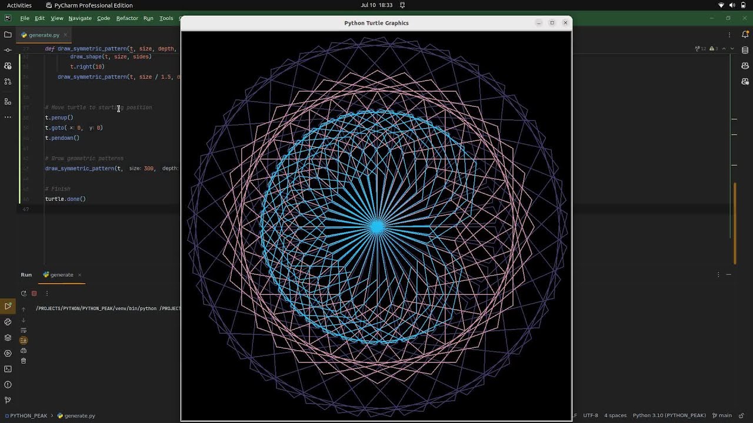This screenshot has height=423, width=753.
Task: Change 4 spaces indent setting
Action: pyautogui.click(x=615, y=415)
